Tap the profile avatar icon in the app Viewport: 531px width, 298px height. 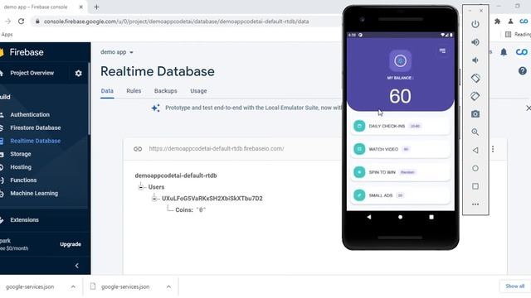[x=400, y=60]
